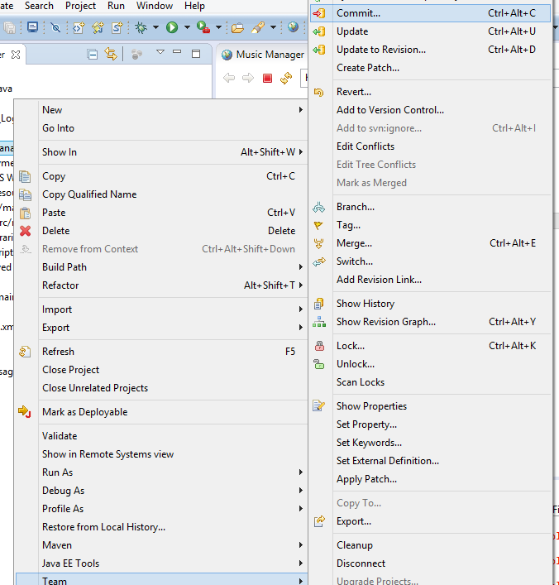
Task: Click the Show Properties icon
Action: (x=319, y=406)
